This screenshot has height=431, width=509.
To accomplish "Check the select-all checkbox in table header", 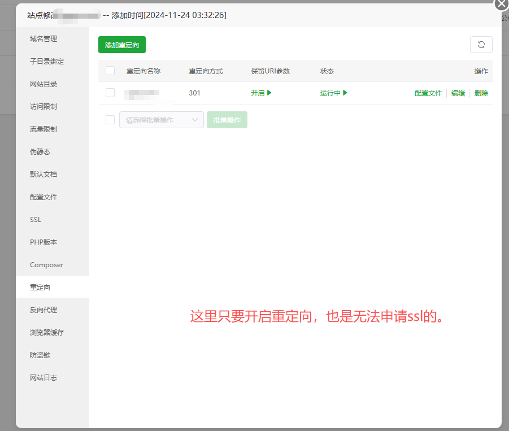I will [x=110, y=71].
